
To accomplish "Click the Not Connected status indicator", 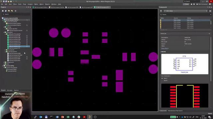I will (x=202, y=4).
